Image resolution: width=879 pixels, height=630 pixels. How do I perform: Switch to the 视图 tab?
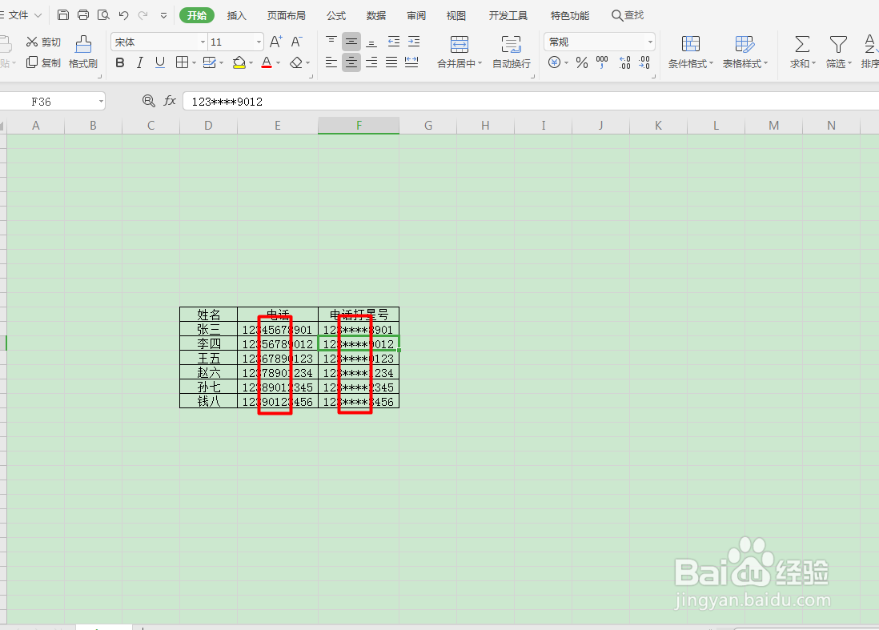pos(456,16)
